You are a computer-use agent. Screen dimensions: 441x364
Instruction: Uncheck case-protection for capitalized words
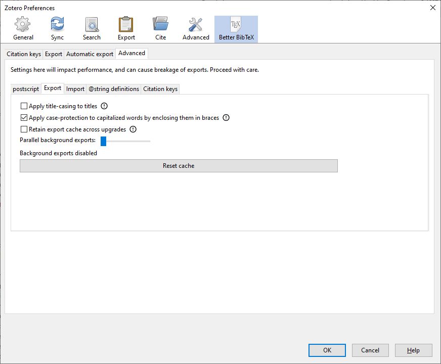[24, 118]
